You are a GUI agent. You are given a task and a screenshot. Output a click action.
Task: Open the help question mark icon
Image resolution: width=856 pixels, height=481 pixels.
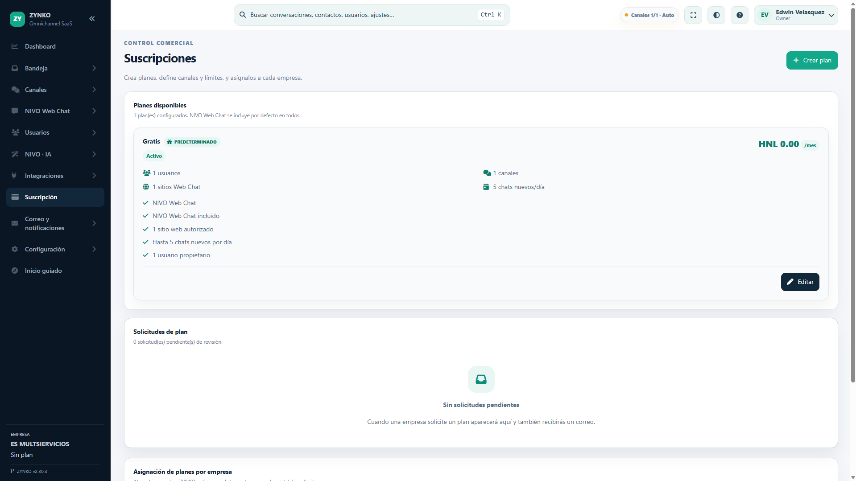pos(740,15)
